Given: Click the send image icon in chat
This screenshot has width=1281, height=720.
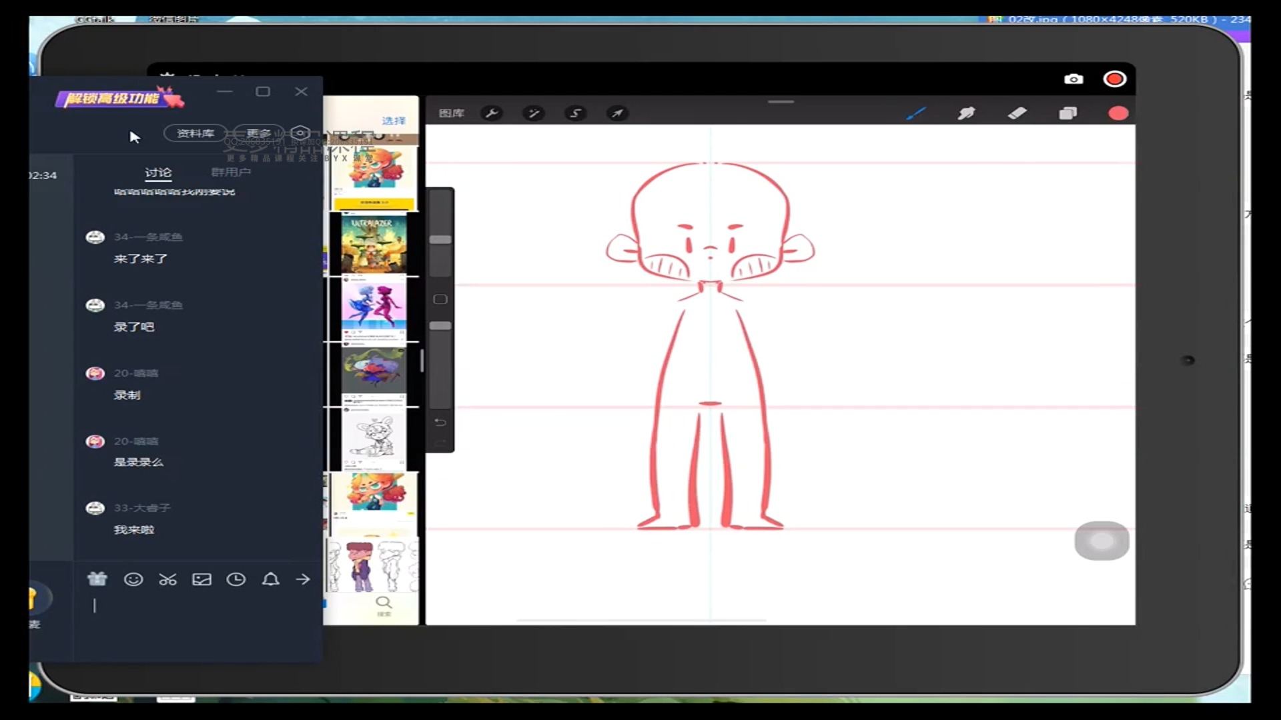Looking at the screenshot, I should 201,579.
